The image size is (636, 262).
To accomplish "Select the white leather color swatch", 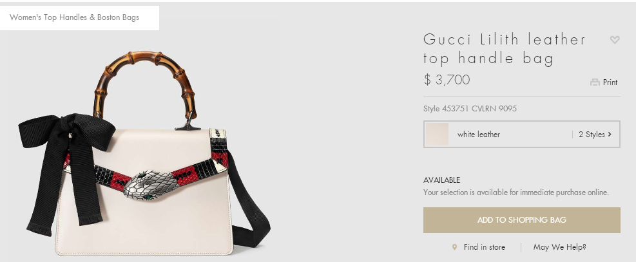I will [437, 135].
